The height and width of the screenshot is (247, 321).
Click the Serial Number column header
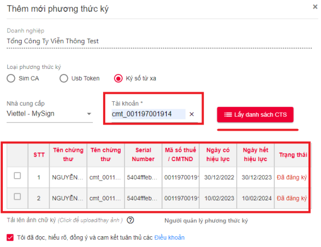coord(143,155)
